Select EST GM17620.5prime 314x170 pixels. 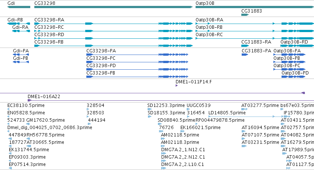click(46, 120)
